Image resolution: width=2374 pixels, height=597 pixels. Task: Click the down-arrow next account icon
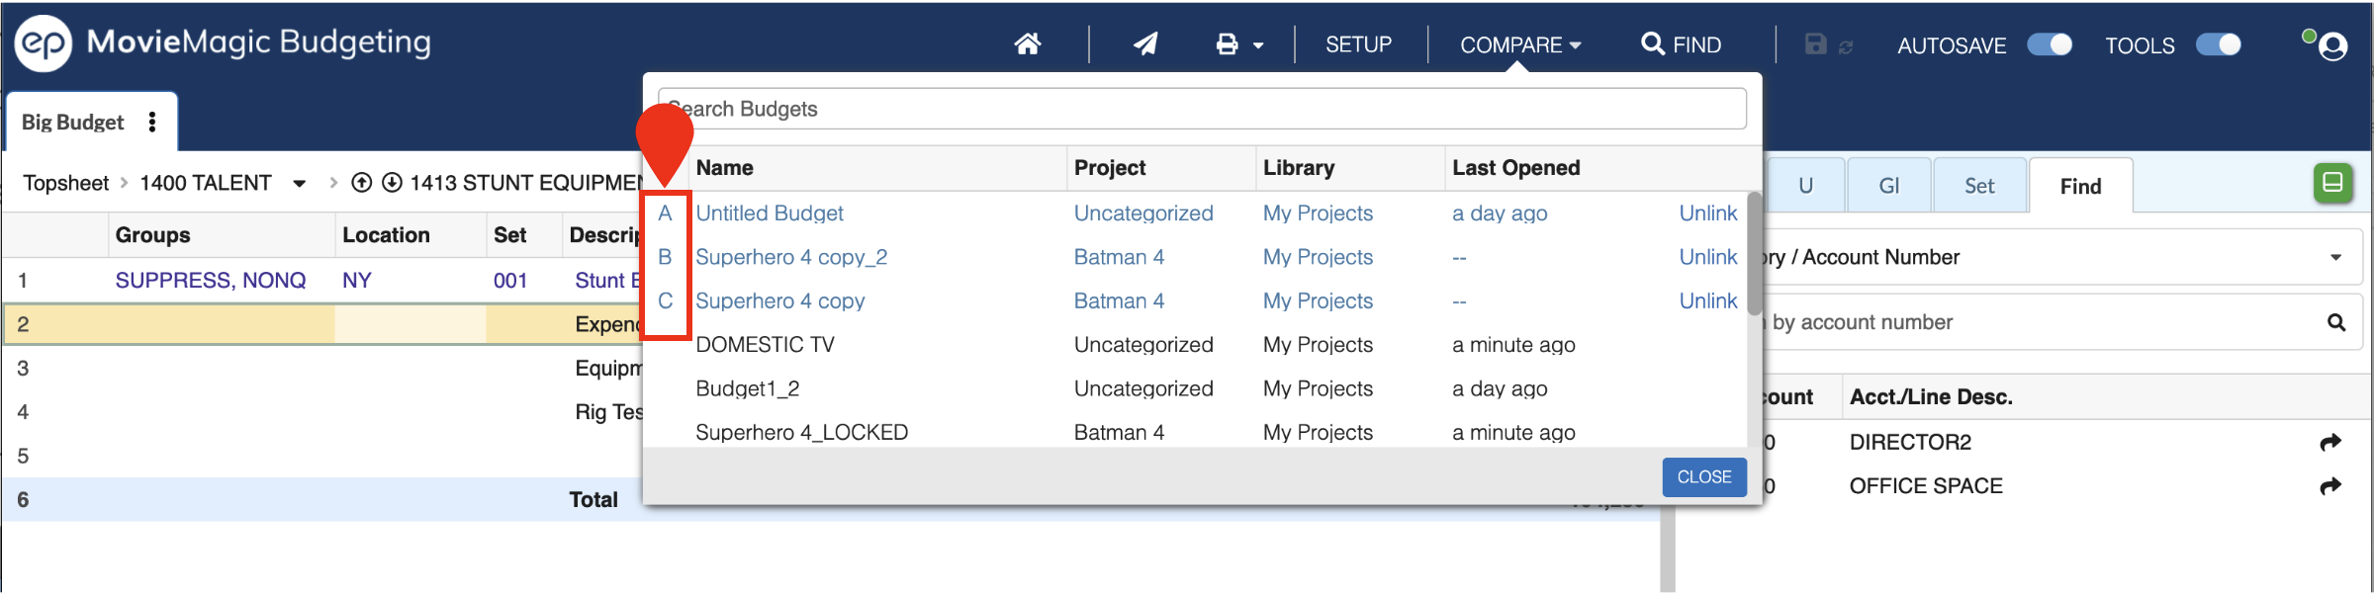(392, 183)
